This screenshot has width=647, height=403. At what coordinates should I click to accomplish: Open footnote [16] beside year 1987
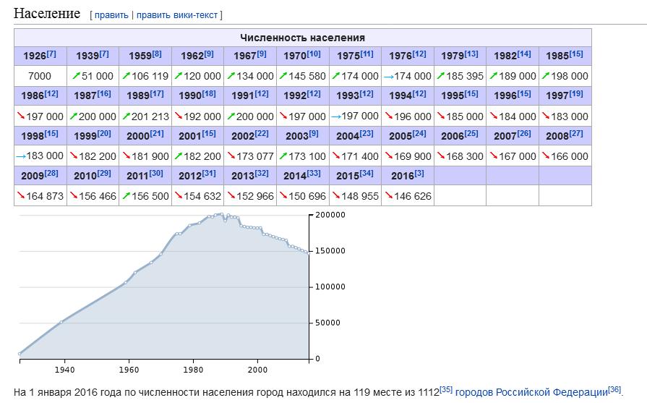click(x=104, y=93)
